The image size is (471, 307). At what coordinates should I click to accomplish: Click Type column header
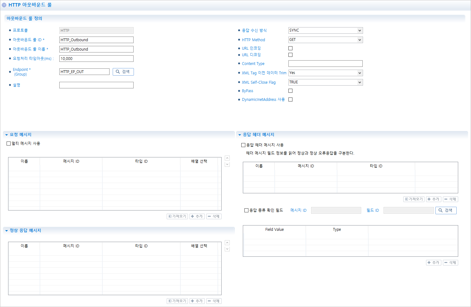337,229
